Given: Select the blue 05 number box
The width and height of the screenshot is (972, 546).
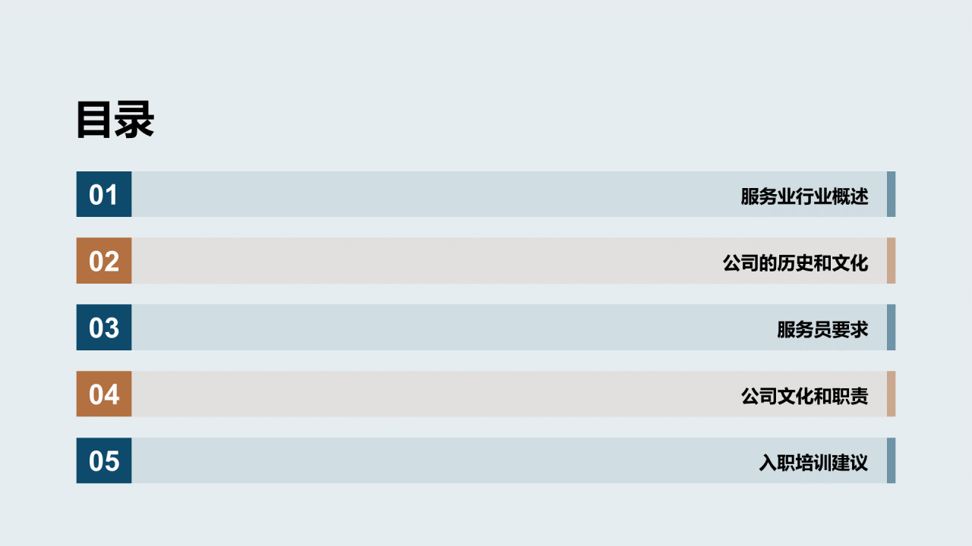Looking at the screenshot, I should pos(104,460).
